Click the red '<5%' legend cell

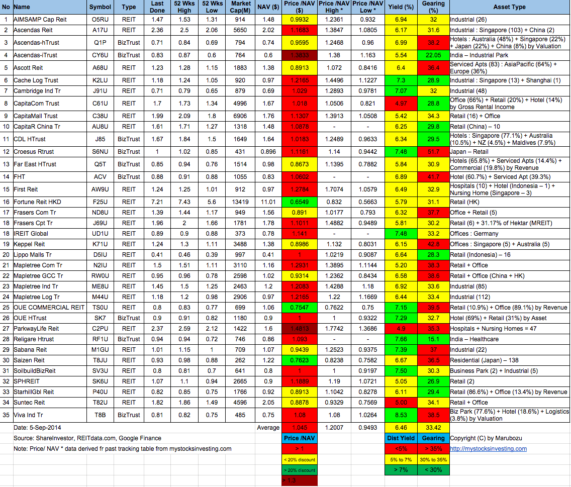click(x=401, y=449)
